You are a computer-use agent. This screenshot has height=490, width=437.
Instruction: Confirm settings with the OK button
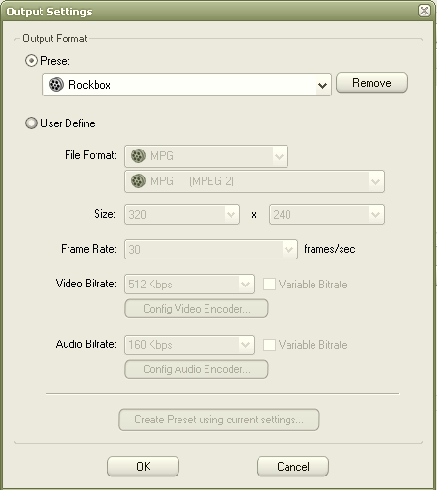[143, 466]
